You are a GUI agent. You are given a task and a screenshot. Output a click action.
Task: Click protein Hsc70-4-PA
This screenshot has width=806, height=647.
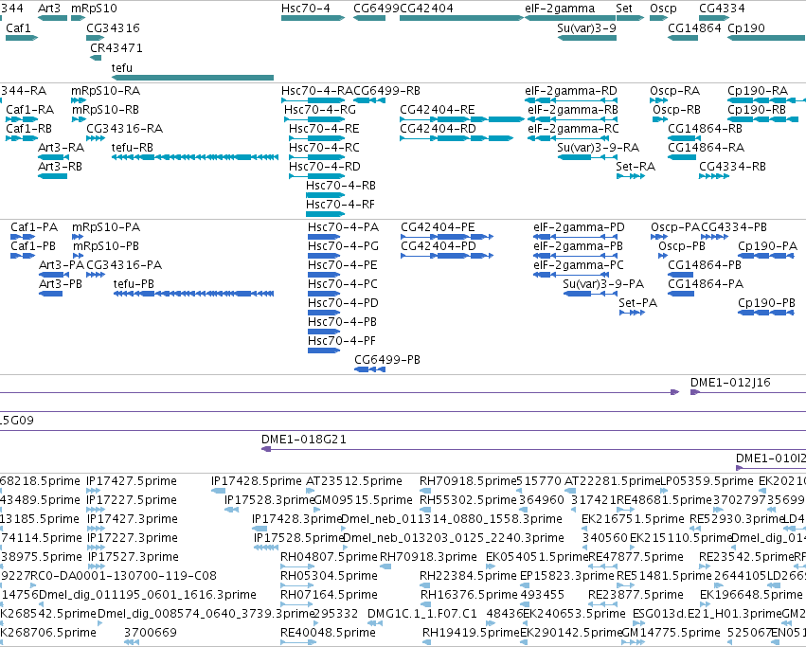click(x=324, y=237)
